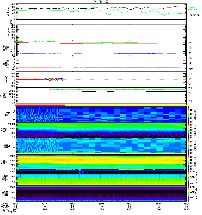
Task: Click the ESA elec [eV] axis label
Action: pyautogui.click(x=3, y=162)
